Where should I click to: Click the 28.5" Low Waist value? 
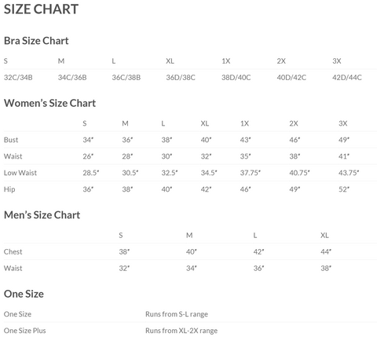91,173
